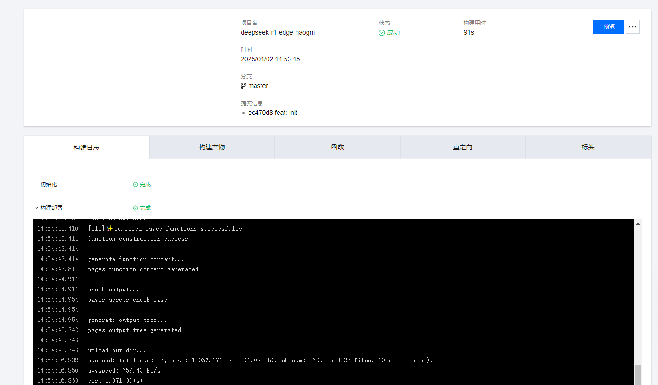Screen dimensions: 658x385
Task: Click the build duration 91s value
Action: pos(469,33)
